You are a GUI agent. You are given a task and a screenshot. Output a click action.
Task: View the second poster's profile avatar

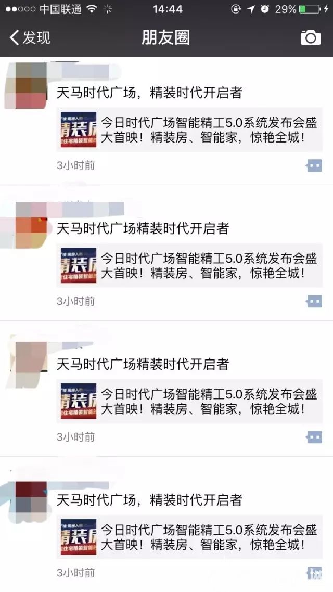(x=31, y=225)
